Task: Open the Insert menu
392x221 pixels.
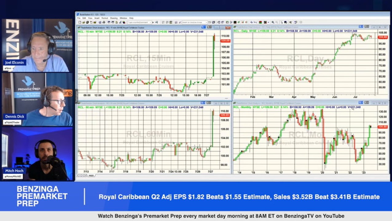Action: pyautogui.click(x=97, y=18)
